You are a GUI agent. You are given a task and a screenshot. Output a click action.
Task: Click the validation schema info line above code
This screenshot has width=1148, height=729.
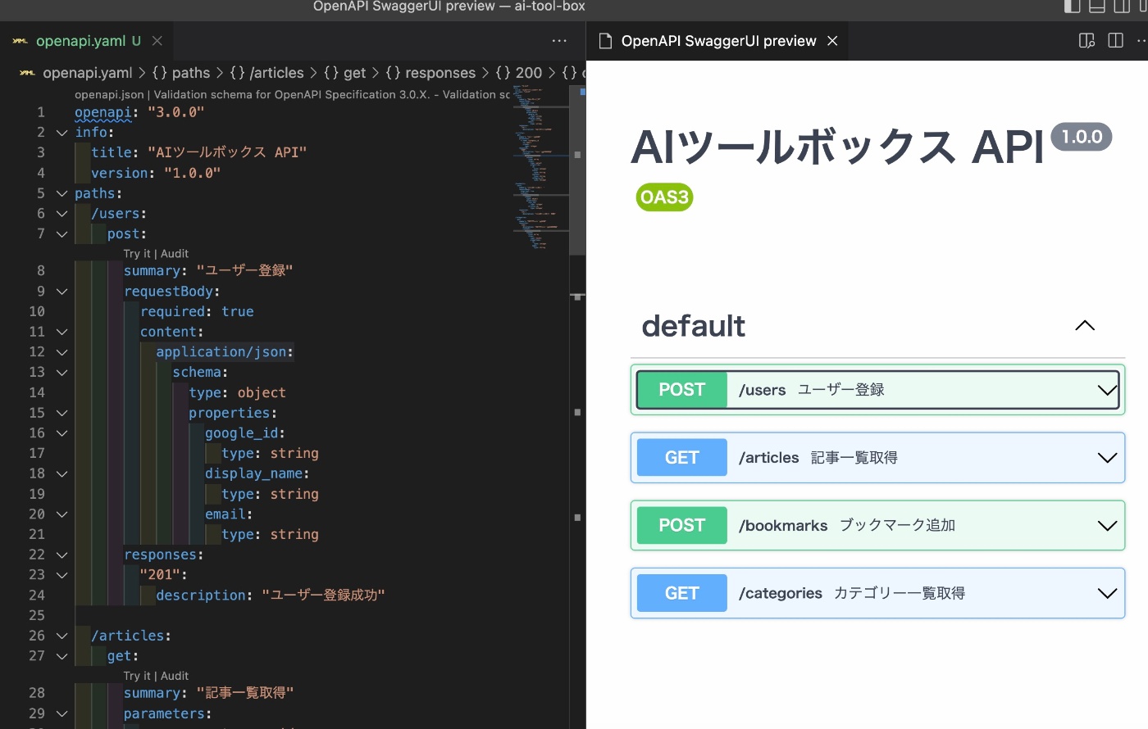292,95
